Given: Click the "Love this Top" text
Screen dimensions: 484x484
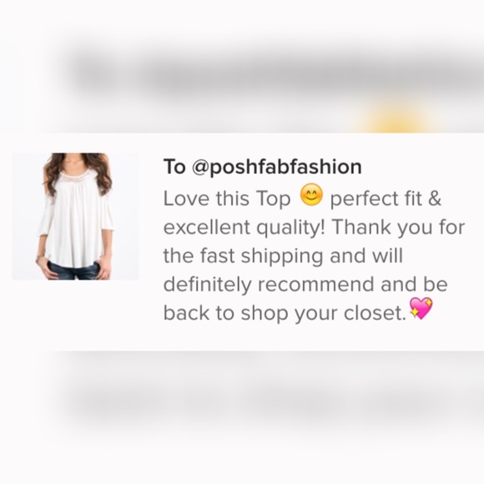Looking at the screenshot, I should click(227, 199).
